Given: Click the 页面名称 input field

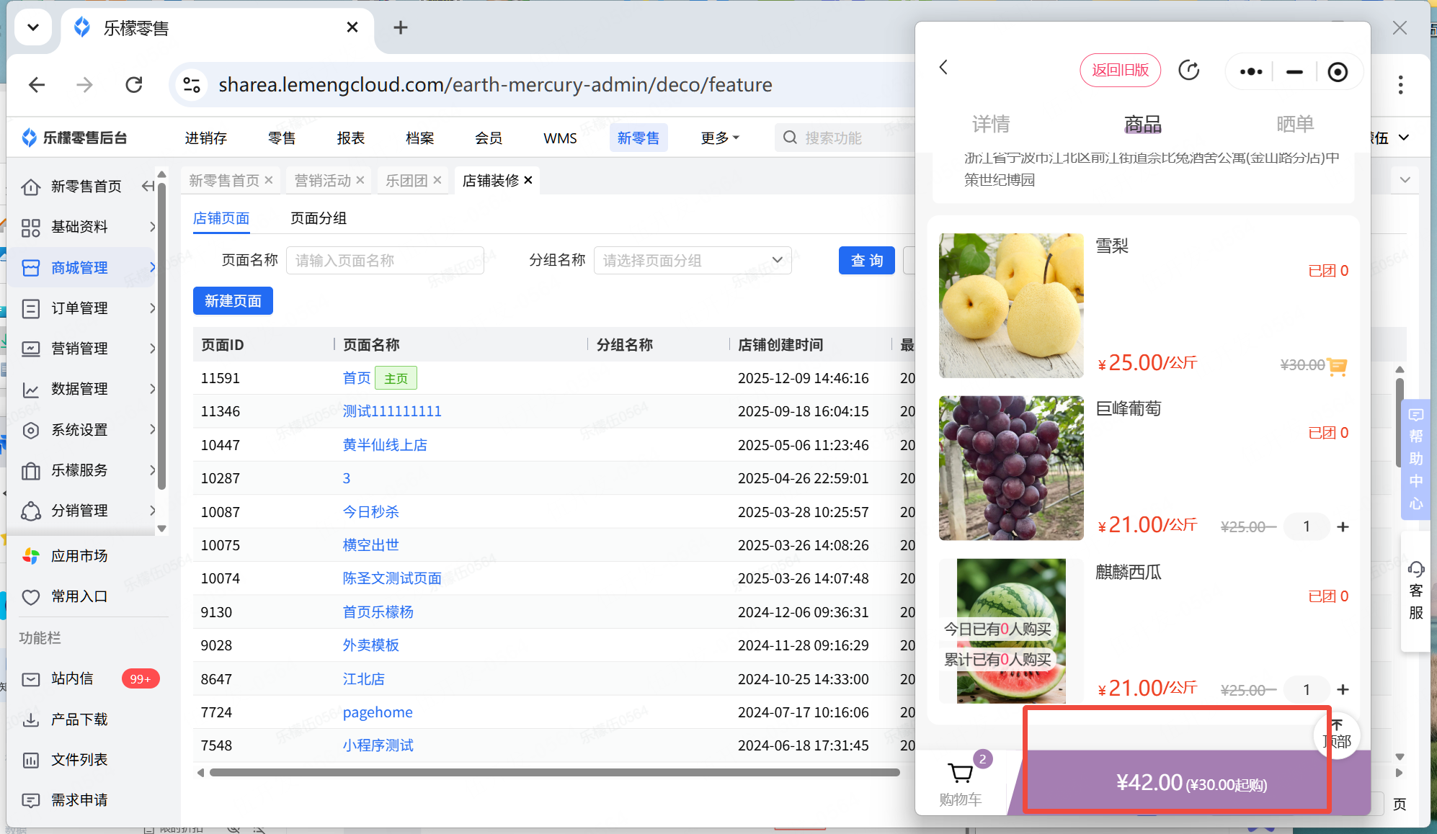Looking at the screenshot, I should (385, 260).
